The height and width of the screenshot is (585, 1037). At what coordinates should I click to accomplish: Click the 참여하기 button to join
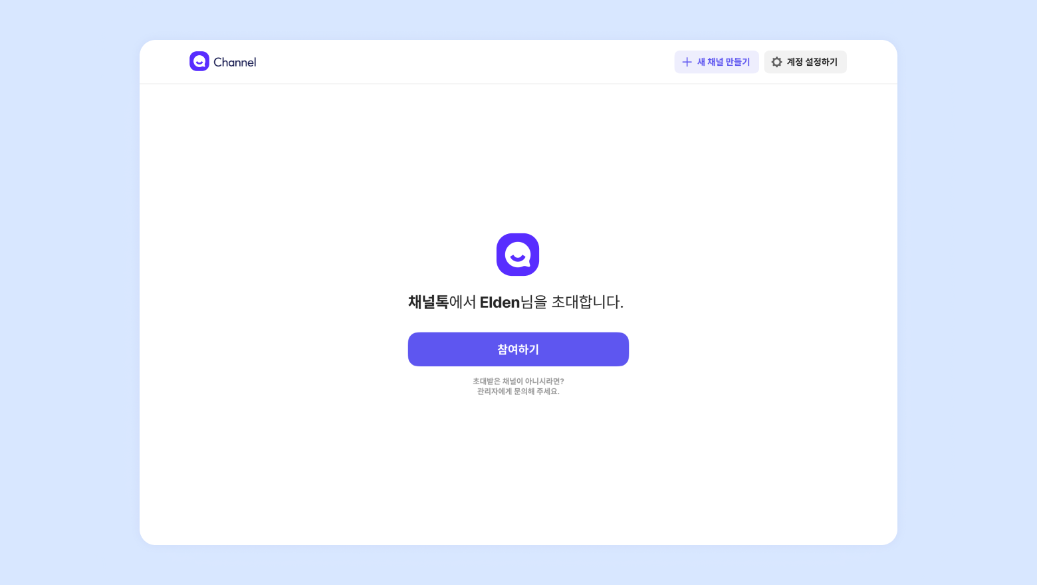pyautogui.click(x=518, y=349)
